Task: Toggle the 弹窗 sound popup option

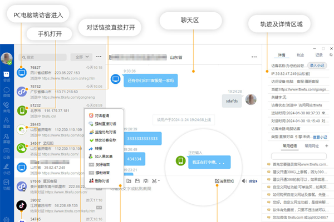Action: coord(252,181)
